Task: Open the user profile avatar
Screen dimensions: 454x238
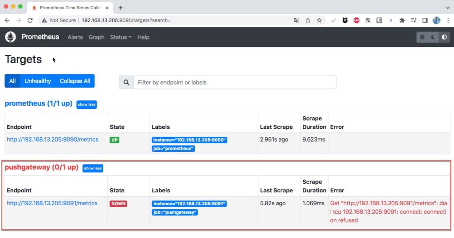Action: (x=436, y=20)
